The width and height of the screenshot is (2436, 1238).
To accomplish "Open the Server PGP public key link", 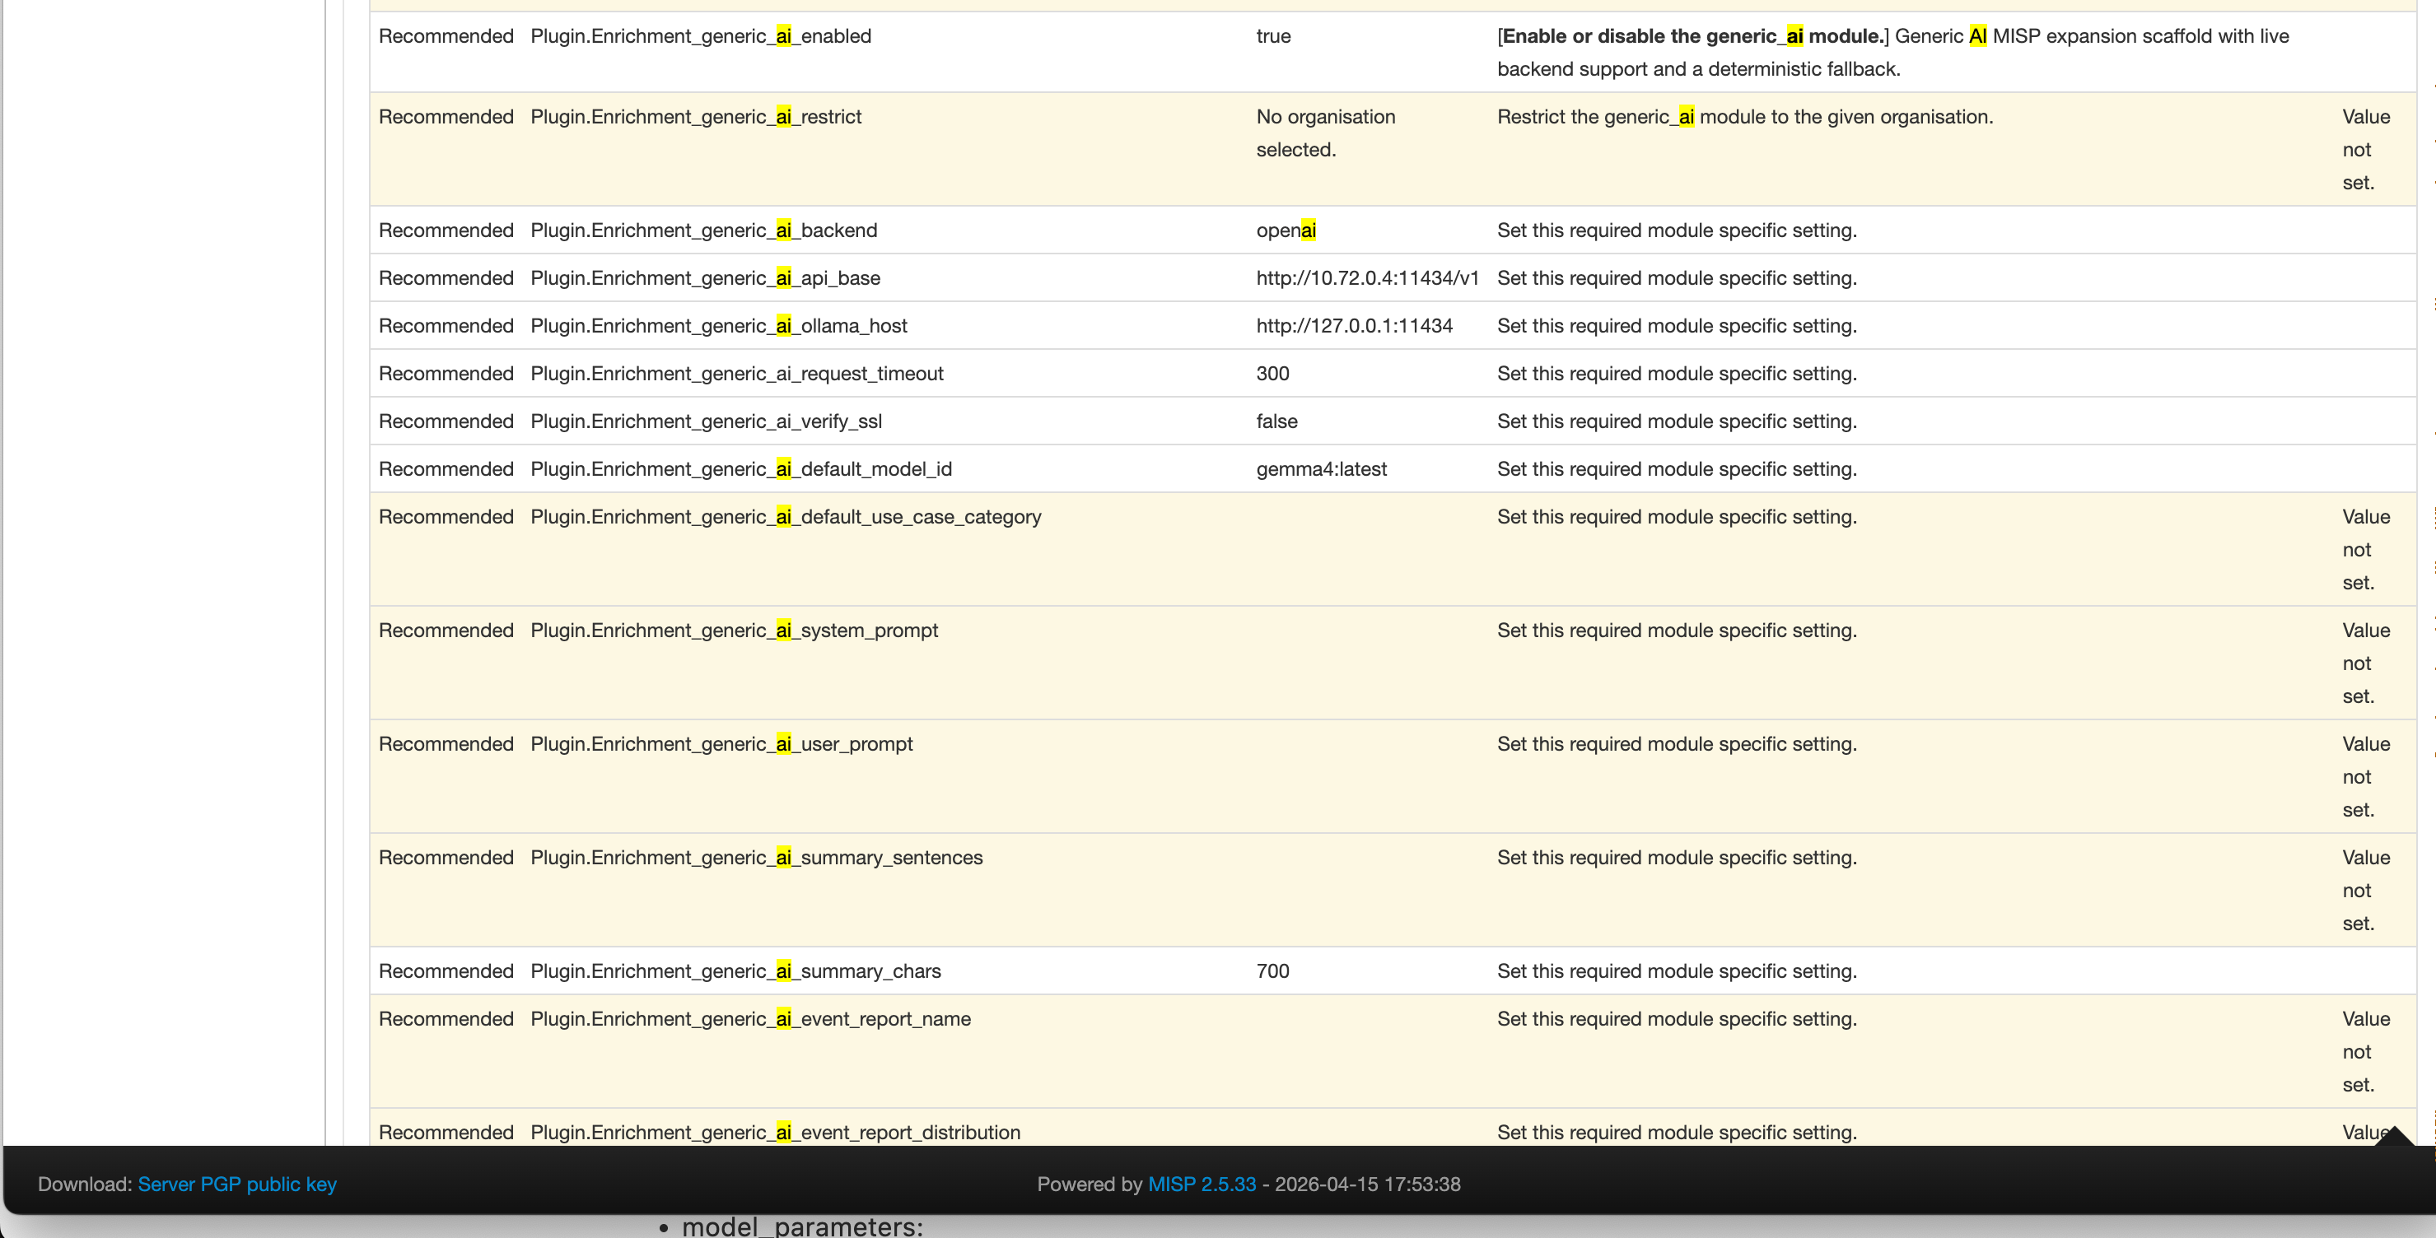I will [236, 1184].
